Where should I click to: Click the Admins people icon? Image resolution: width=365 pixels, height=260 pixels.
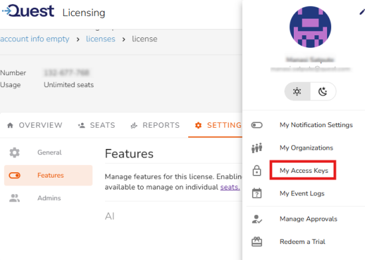(15, 198)
